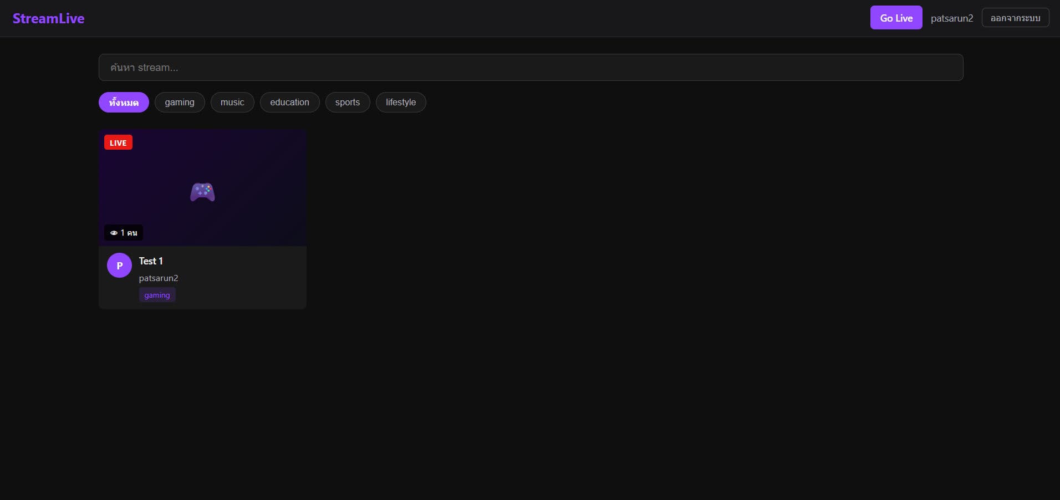This screenshot has height=500, width=1060.
Task: Select the ทั้งหมด category filter
Action: click(124, 102)
